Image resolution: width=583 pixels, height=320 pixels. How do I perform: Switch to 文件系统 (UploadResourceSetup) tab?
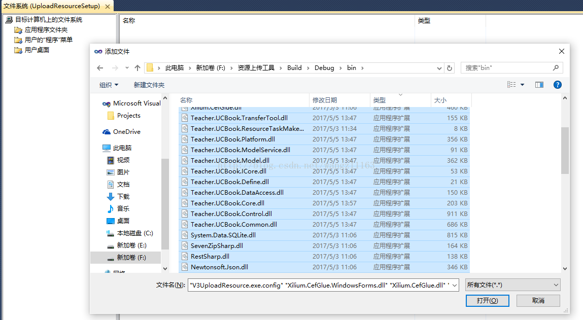[x=52, y=6]
